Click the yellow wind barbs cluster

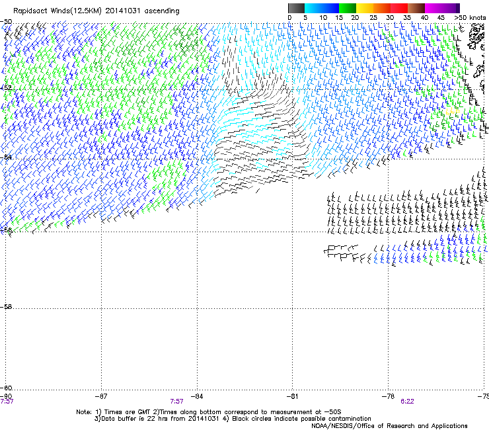(x=453, y=112)
